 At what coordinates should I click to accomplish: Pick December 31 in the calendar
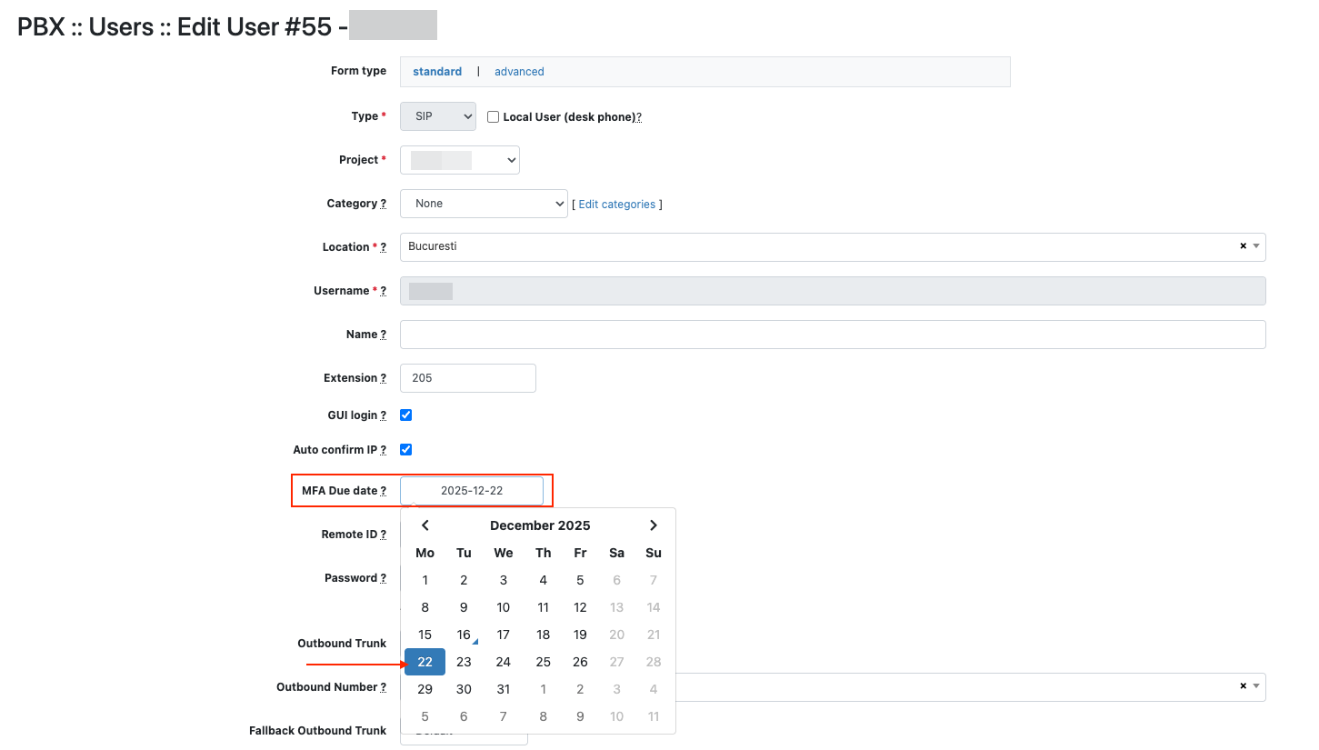(x=503, y=689)
